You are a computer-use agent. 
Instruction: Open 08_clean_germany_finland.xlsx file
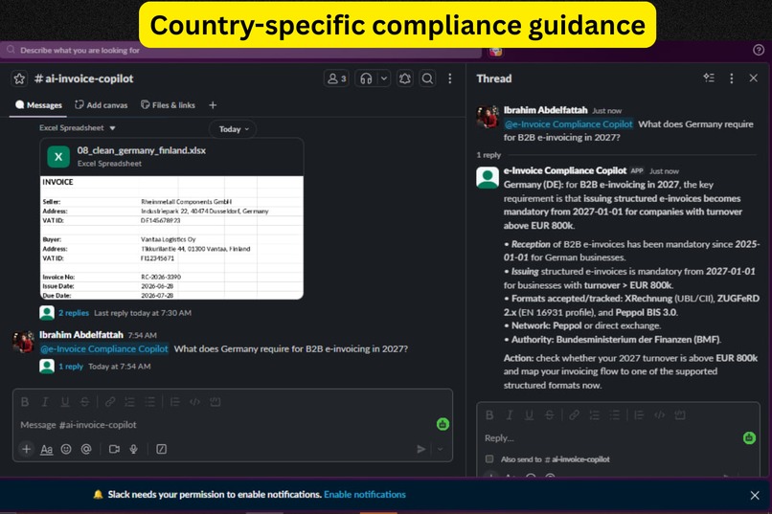point(142,150)
